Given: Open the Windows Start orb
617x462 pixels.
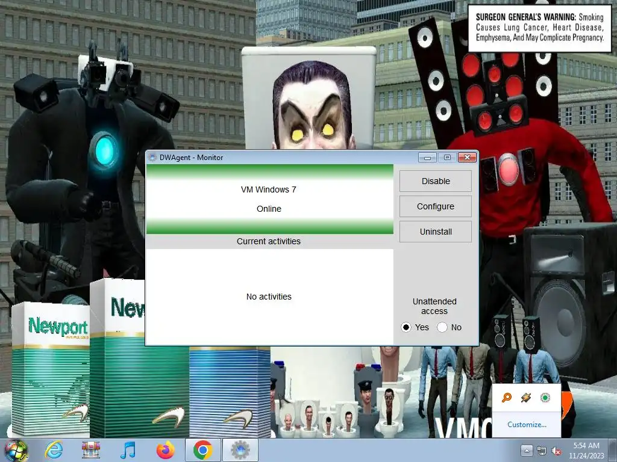Looking at the screenshot, I should tap(16, 451).
